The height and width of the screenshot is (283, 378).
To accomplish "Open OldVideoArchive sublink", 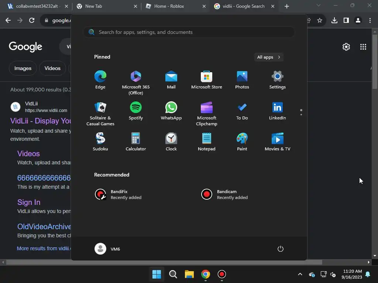I will point(44,227).
